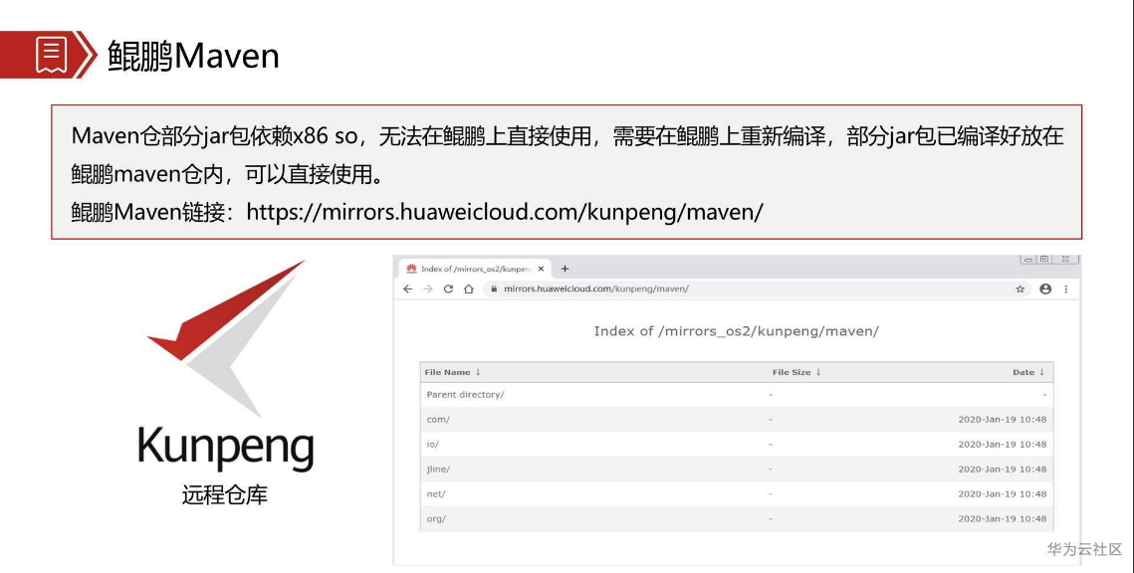Reload the page with refresh icon
The width and height of the screenshot is (1134, 573).
pos(448,289)
